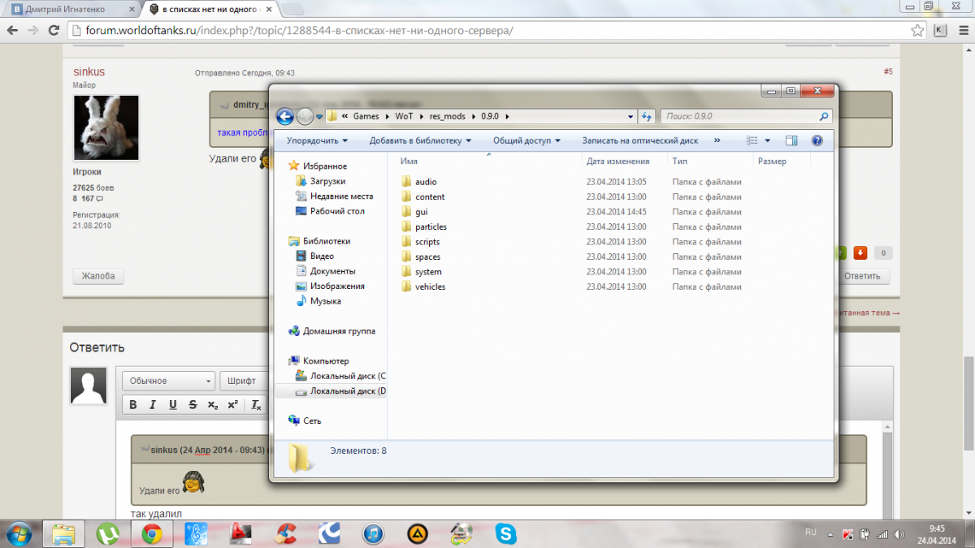Open Skype from taskbar

click(x=507, y=533)
